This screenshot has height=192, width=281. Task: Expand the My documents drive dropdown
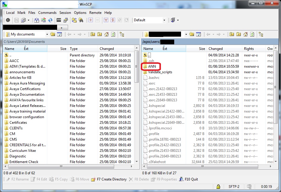[x=47, y=34]
